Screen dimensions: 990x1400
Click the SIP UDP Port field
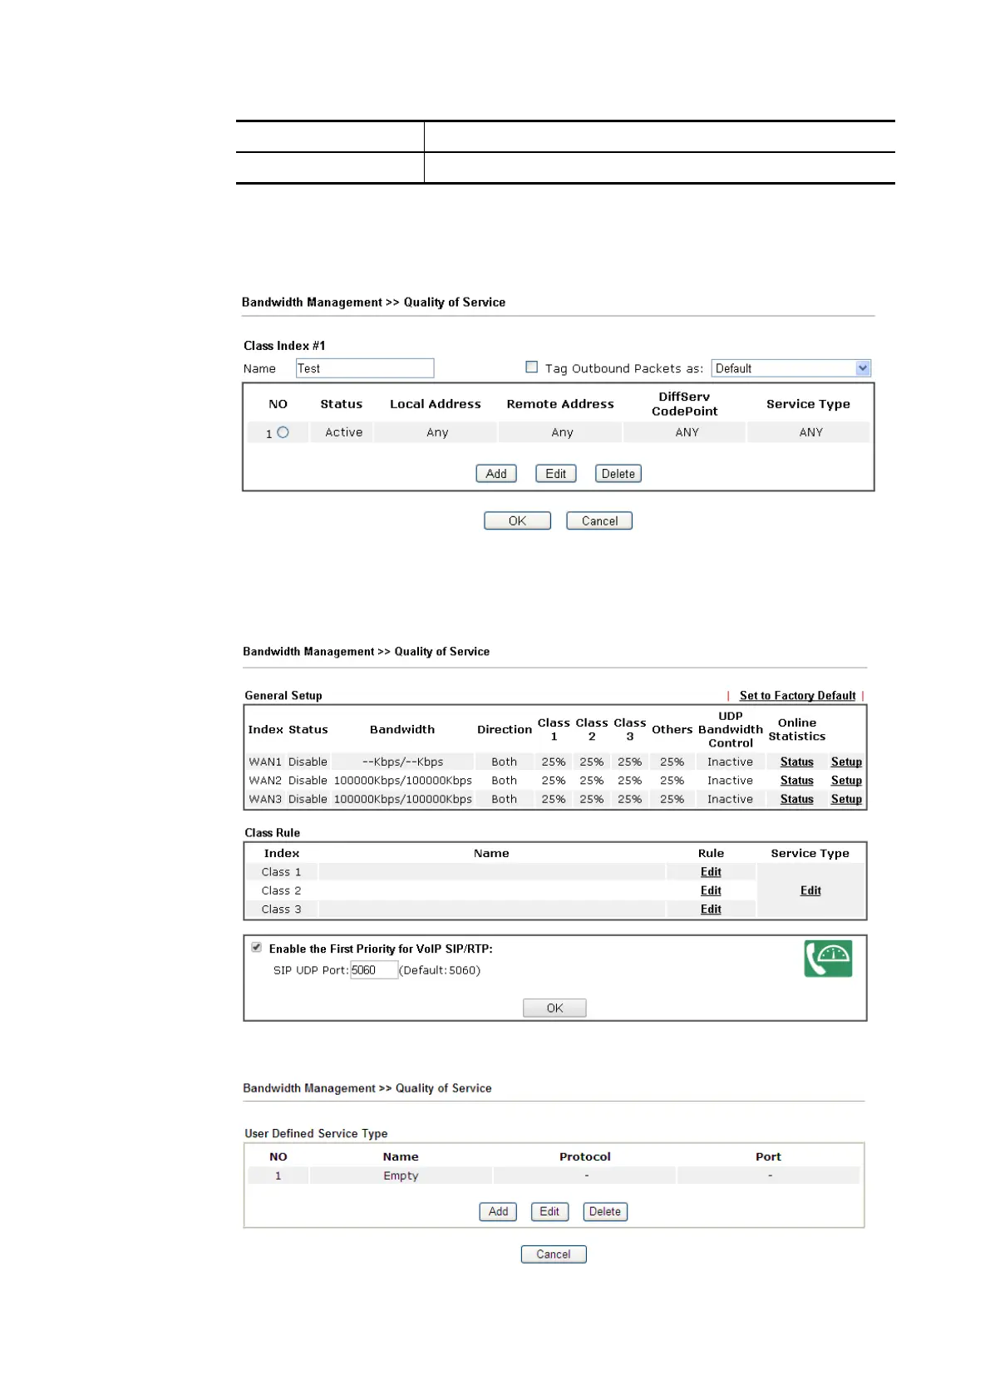click(374, 970)
